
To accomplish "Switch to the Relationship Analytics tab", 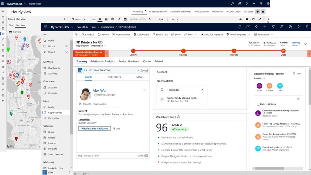I will click(x=102, y=61).
